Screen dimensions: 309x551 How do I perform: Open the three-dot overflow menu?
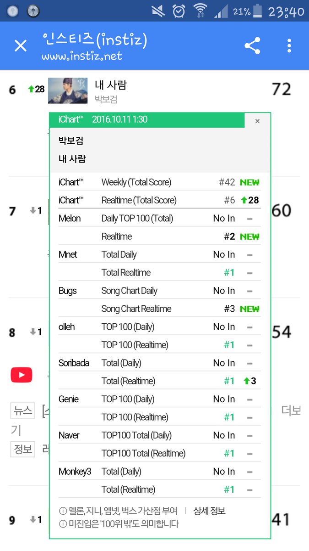coord(289,46)
